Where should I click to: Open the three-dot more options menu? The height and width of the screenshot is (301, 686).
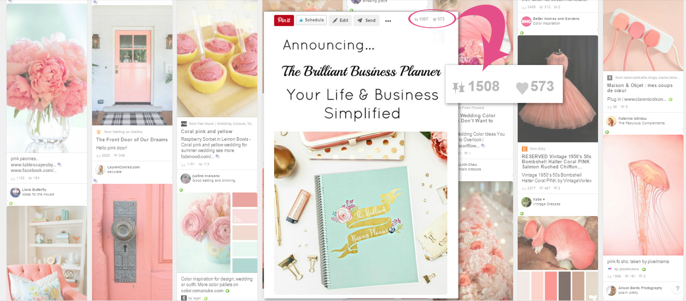click(x=388, y=21)
